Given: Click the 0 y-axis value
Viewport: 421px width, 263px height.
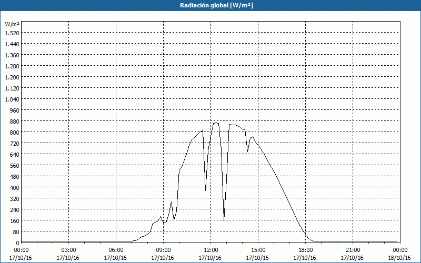Looking at the screenshot, I should point(18,243).
